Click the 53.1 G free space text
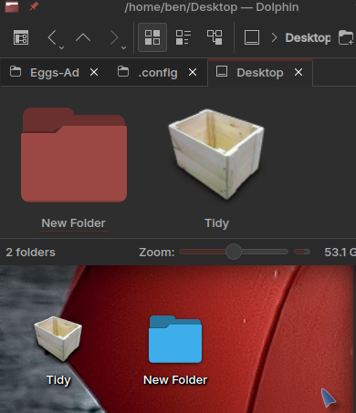This screenshot has width=356, height=413. 340,253
